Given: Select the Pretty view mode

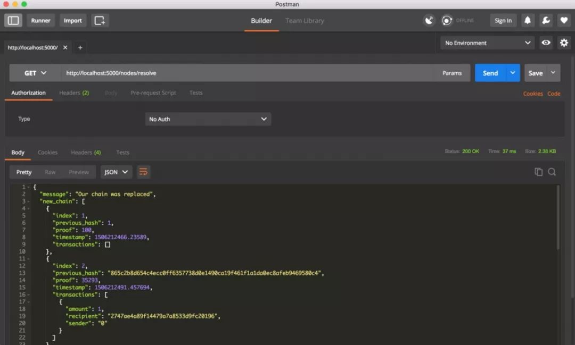Looking at the screenshot, I should [x=24, y=172].
